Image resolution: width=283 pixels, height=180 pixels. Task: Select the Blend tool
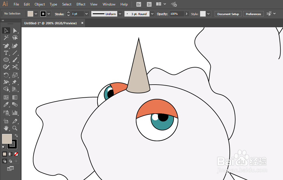[x=15, y=104]
